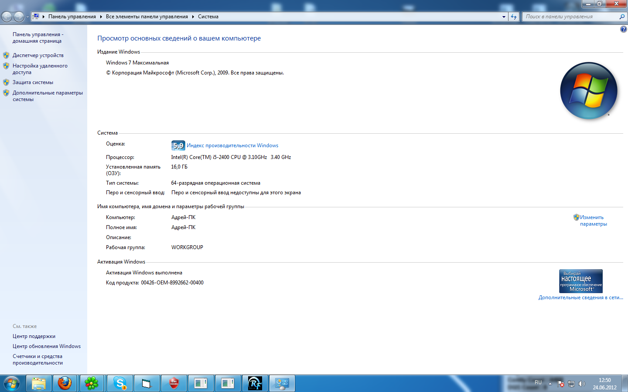Expand the arrow after 'Все элементы панели управления'
Image resolution: width=628 pixels, height=392 pixels.
coord(193,17)
